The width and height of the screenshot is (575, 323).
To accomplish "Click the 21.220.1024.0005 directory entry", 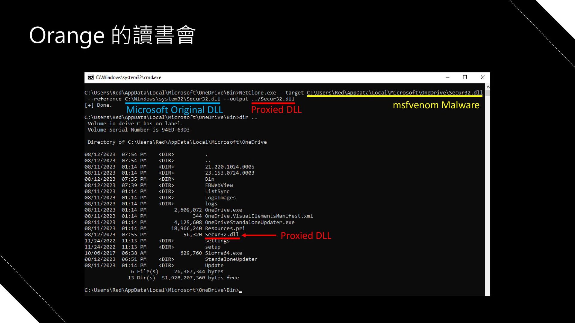I will pyautogui.click(x=230, y=167).
